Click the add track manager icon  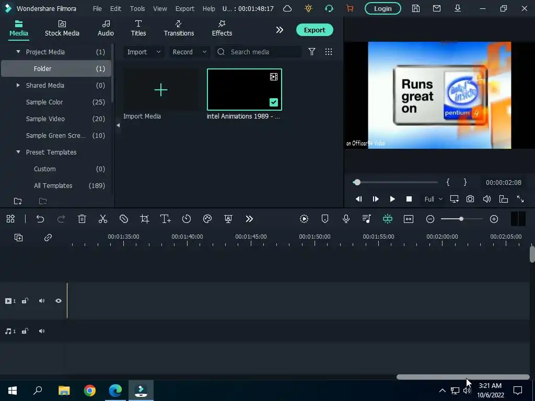coord(18,238)
